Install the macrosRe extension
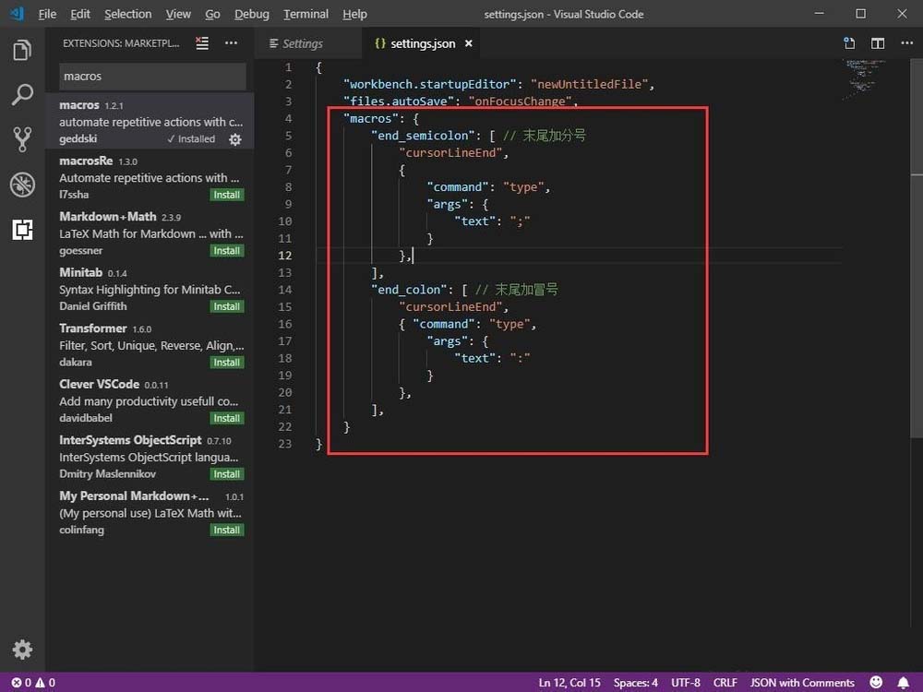This screenshot has width=923, height=692. (227, 195)
